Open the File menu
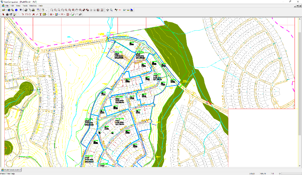 click(7, 6)
